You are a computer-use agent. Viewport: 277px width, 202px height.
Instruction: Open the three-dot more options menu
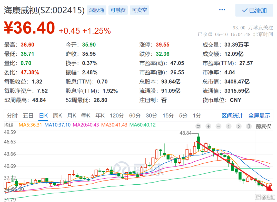click(222, 10)
